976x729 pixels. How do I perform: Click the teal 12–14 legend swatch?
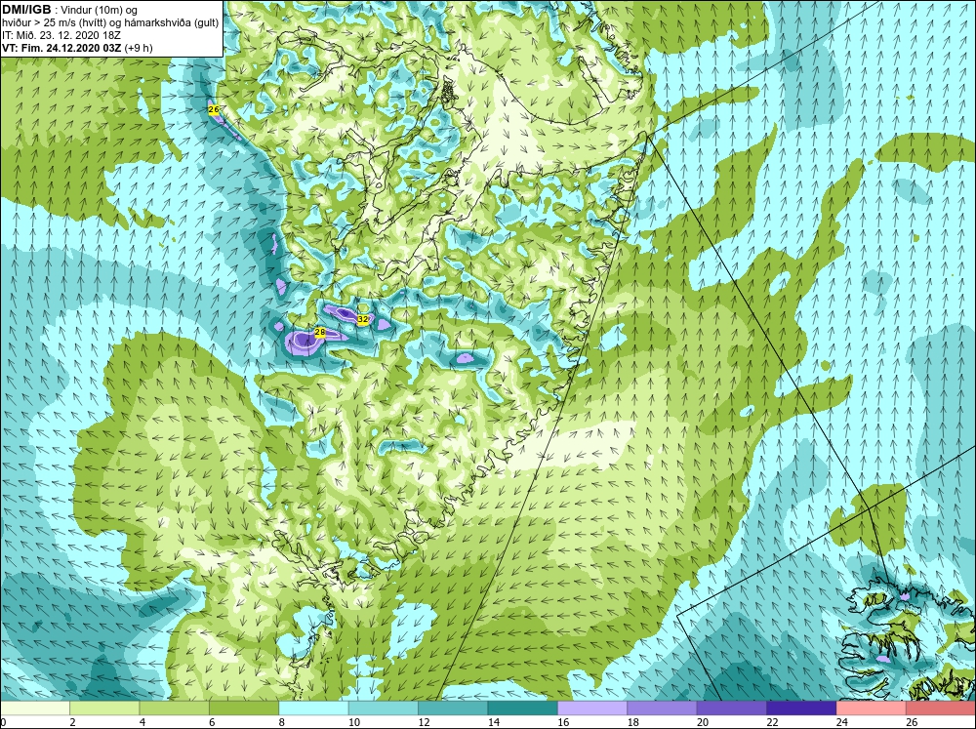tap(453, 709)
